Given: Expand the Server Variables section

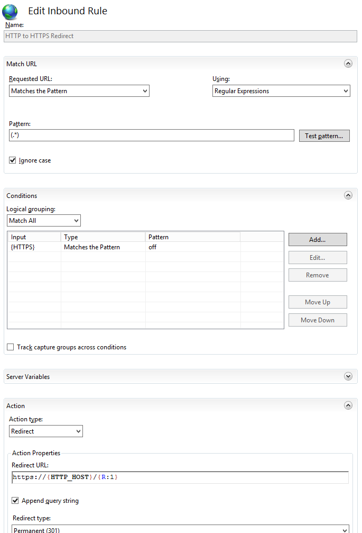Looking at the screenshot, I should point(348,376).
